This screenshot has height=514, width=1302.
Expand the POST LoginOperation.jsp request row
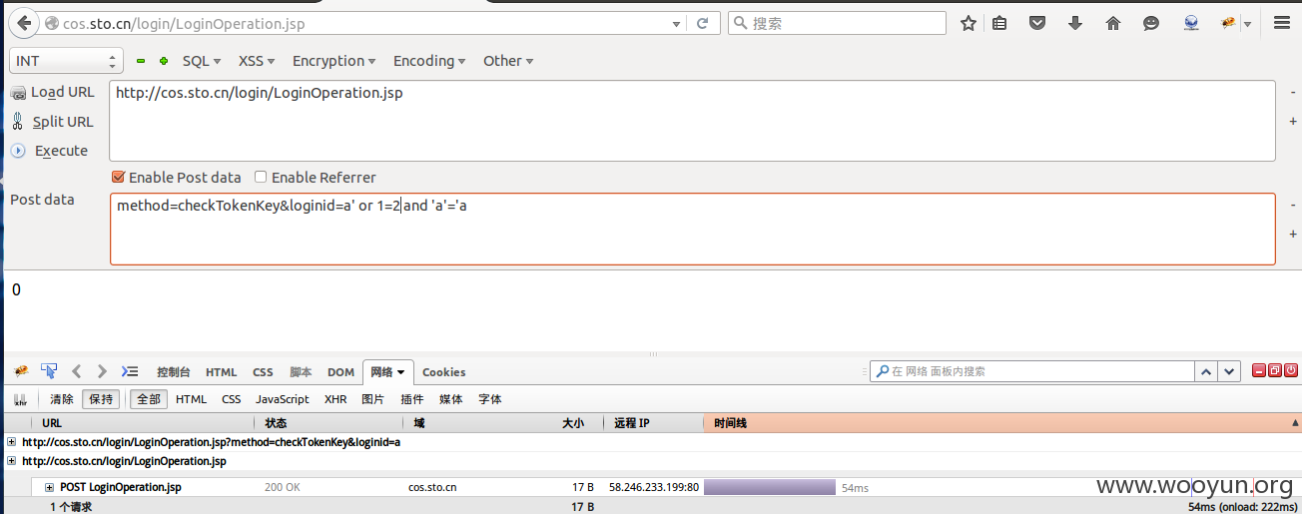[49, 487]
